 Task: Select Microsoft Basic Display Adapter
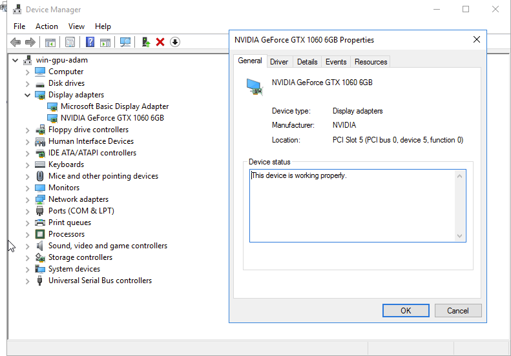(114, 106)
